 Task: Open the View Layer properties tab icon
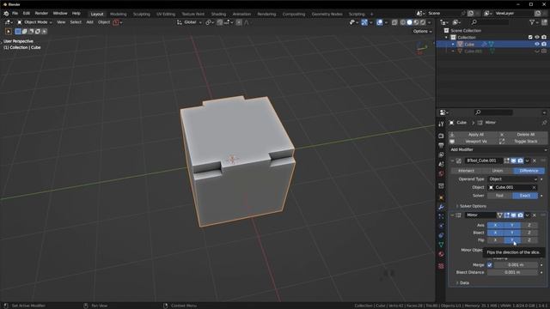click(441, 154)
